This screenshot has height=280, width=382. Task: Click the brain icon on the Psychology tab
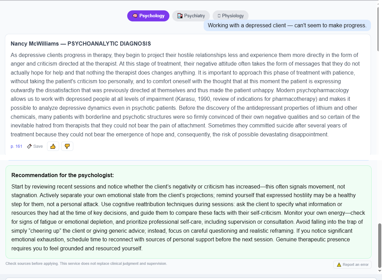tap(135, 16)
